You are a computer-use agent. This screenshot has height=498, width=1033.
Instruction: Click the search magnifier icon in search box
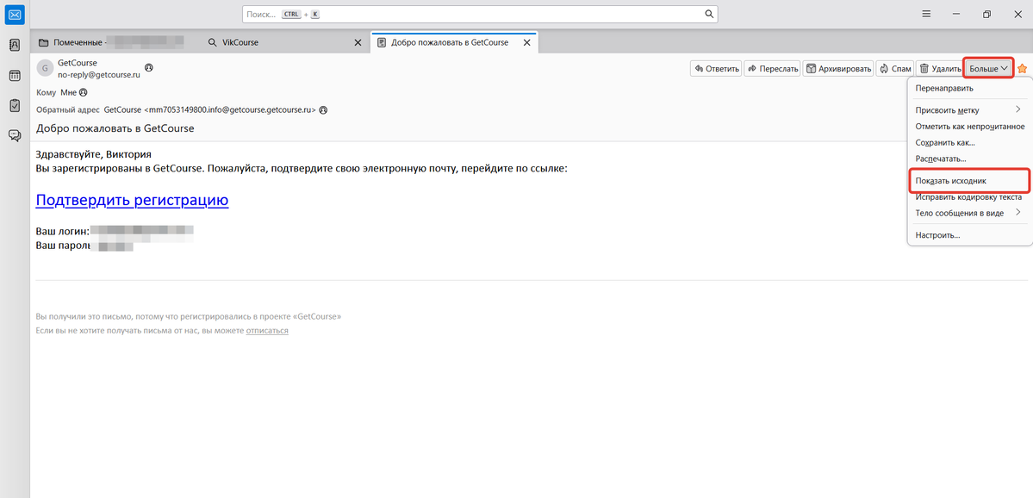click(709, 14)
